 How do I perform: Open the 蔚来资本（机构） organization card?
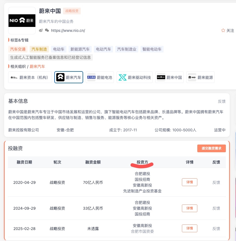point(30,77)
